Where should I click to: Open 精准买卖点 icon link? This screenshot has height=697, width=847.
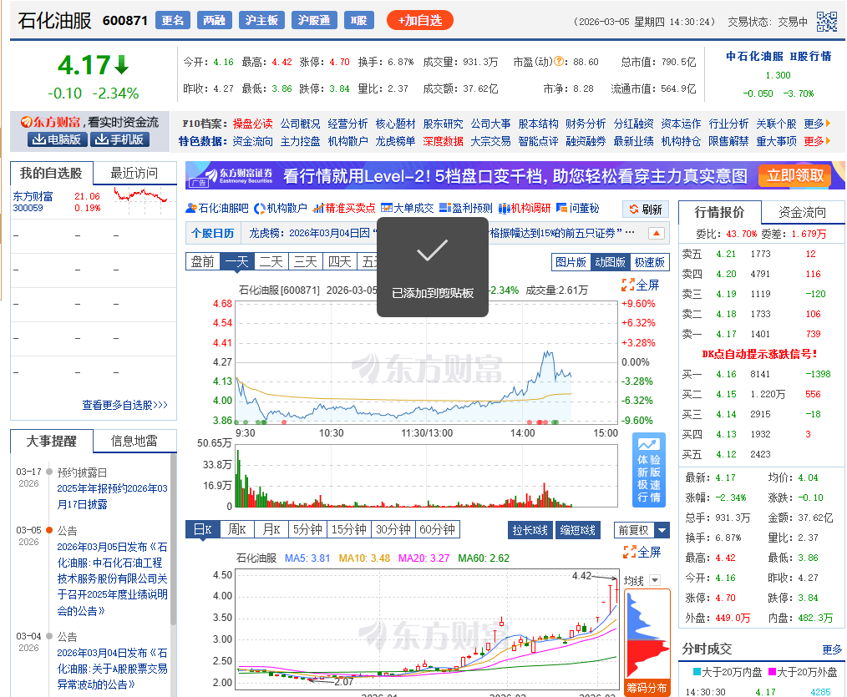344,209
